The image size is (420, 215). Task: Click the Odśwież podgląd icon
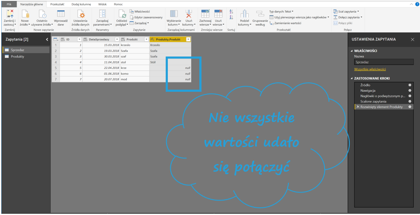click(121, 14)
